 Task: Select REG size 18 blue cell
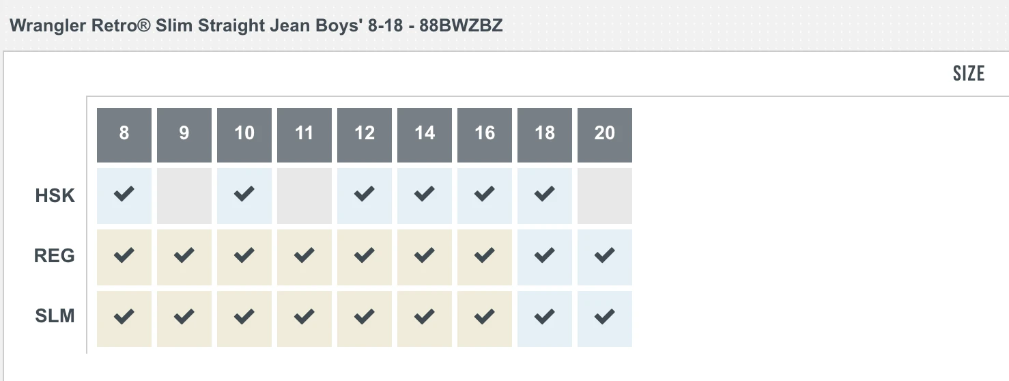click(545, 257)
